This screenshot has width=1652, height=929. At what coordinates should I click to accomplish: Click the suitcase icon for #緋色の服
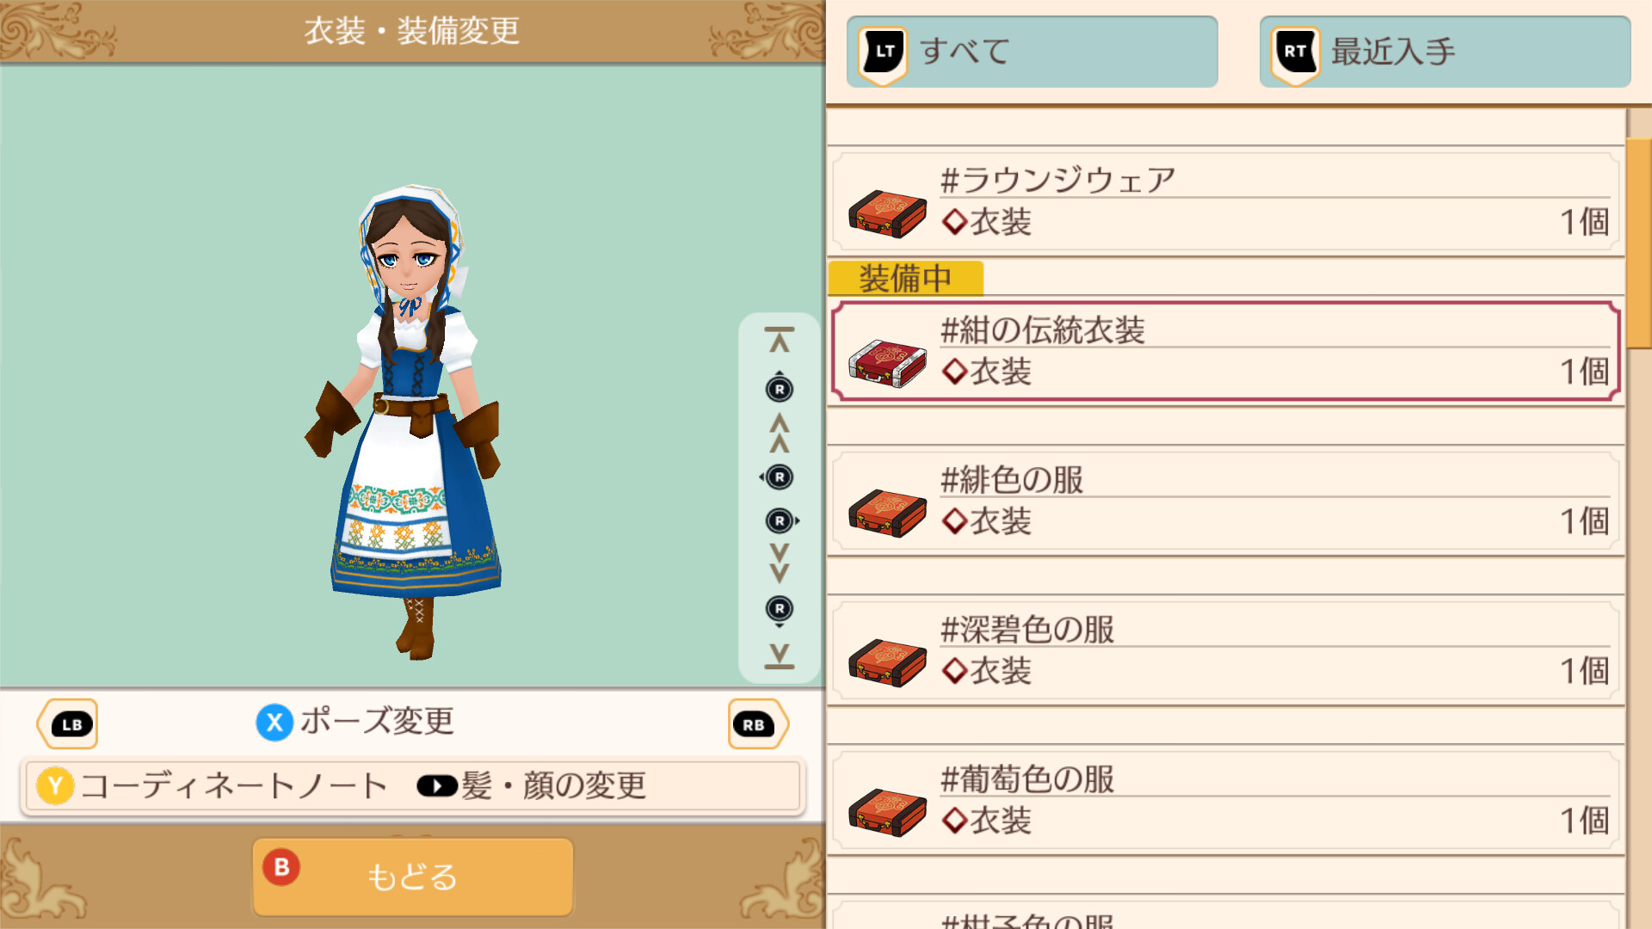pyautogui.click(x=887, y=513)
